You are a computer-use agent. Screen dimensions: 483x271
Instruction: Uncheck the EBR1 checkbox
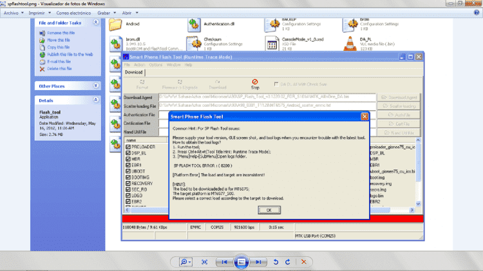pyautogui.click(x=128, y=165)
